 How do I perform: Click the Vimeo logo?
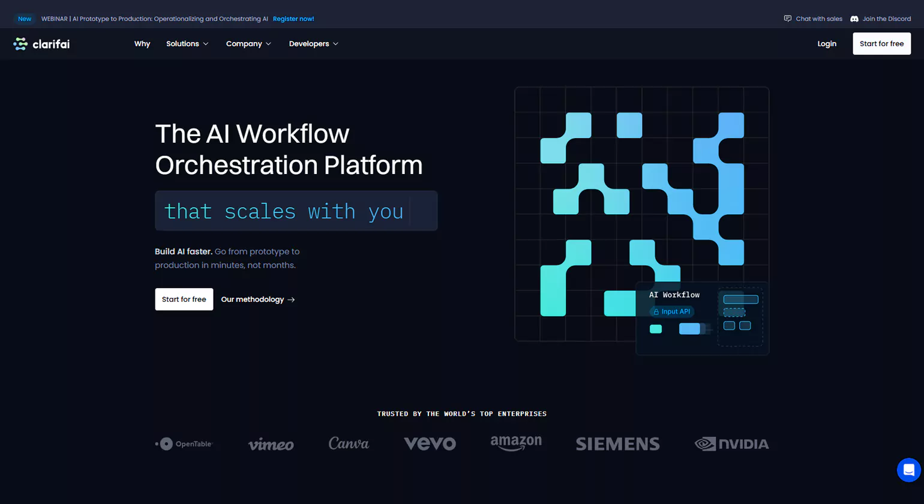point(271,444)
